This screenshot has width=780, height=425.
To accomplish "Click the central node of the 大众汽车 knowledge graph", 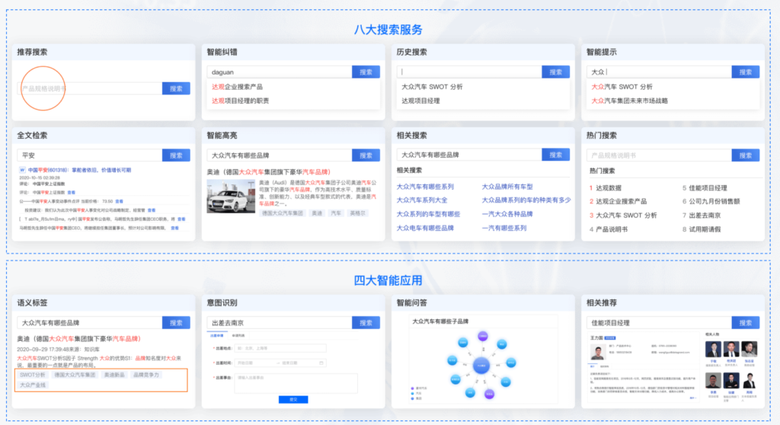I will 481,367.
